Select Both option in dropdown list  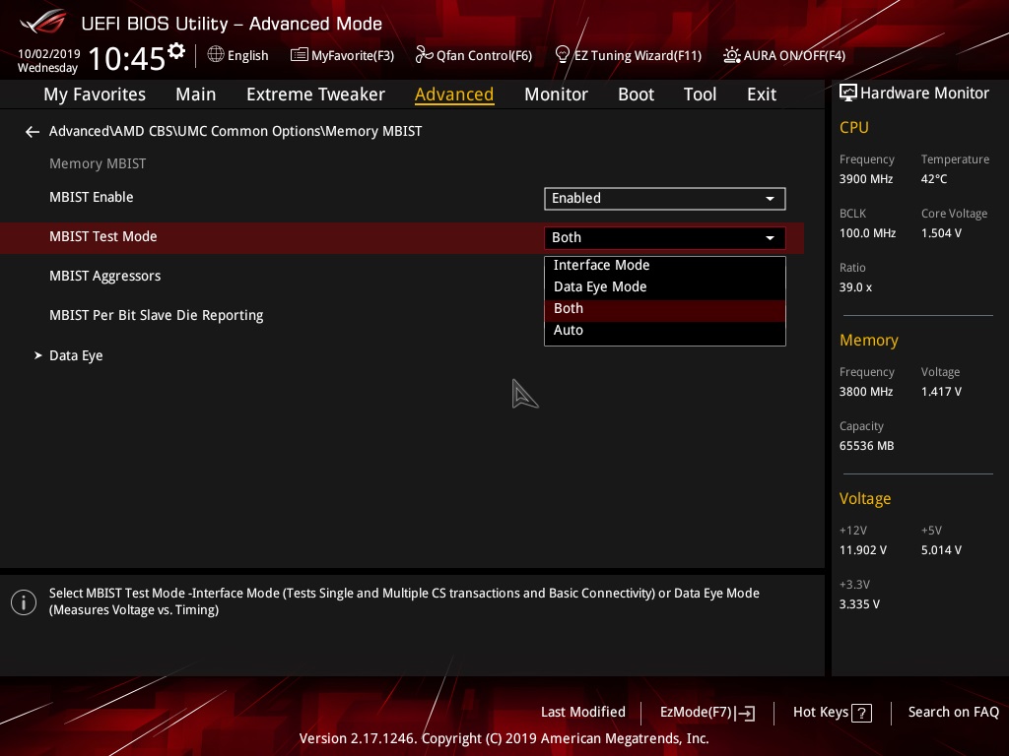coord(664,308)
